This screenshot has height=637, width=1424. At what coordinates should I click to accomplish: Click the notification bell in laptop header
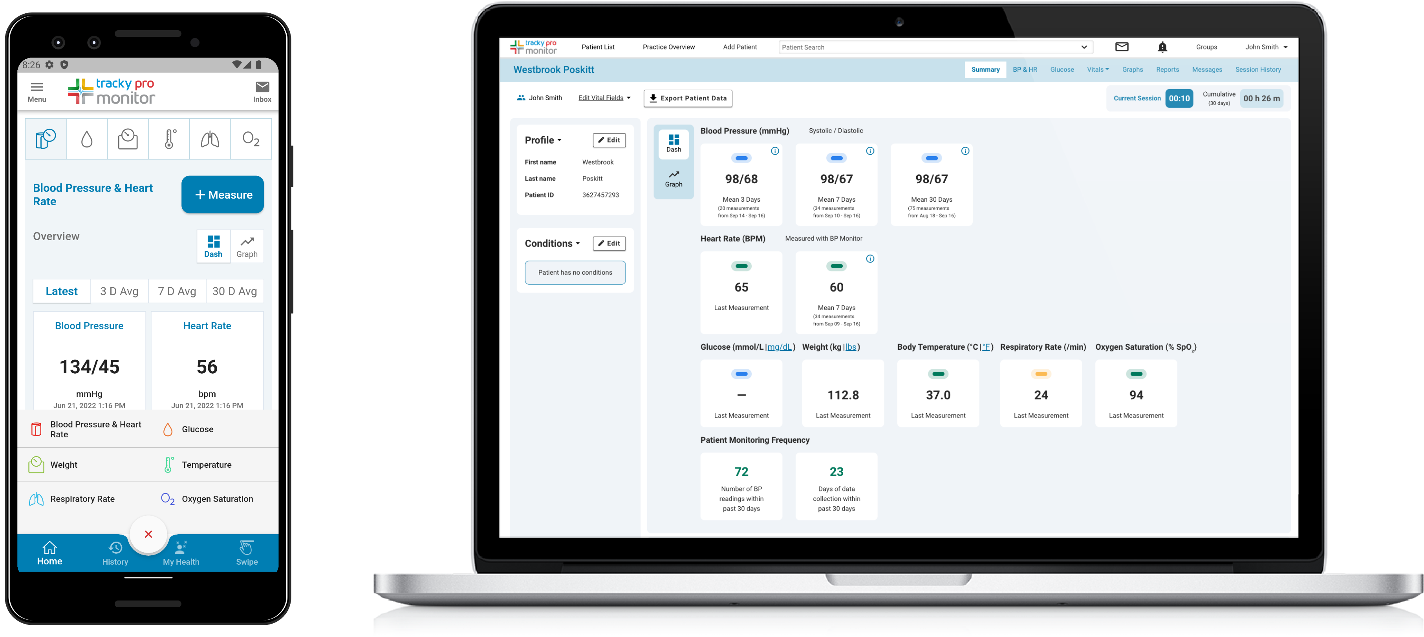(1162, 47)
